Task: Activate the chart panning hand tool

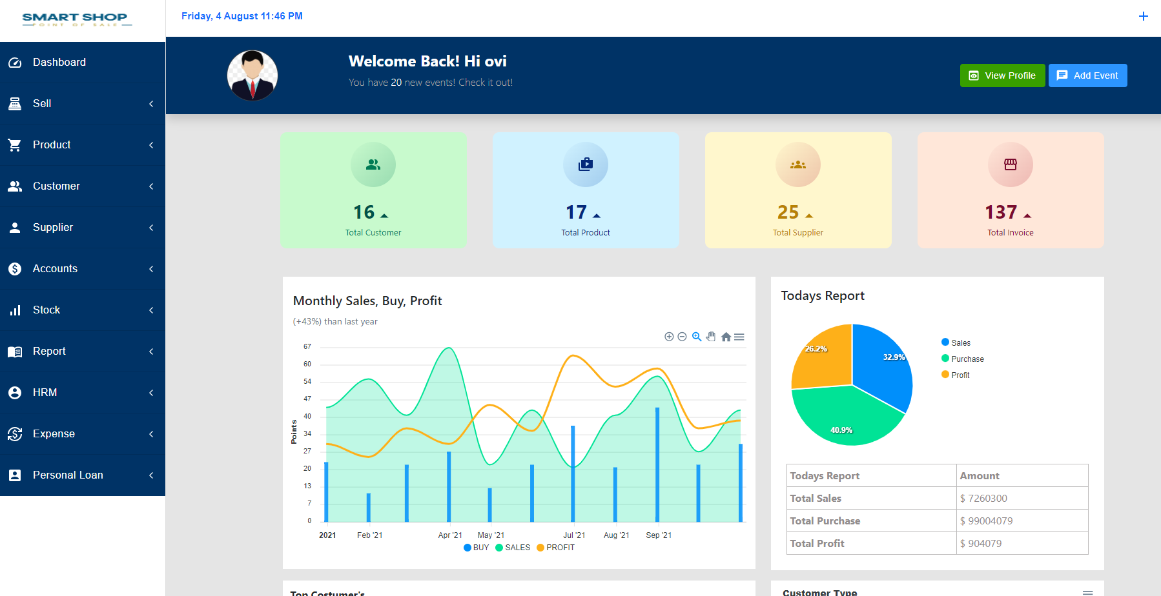Action: [x=711, y=337]
